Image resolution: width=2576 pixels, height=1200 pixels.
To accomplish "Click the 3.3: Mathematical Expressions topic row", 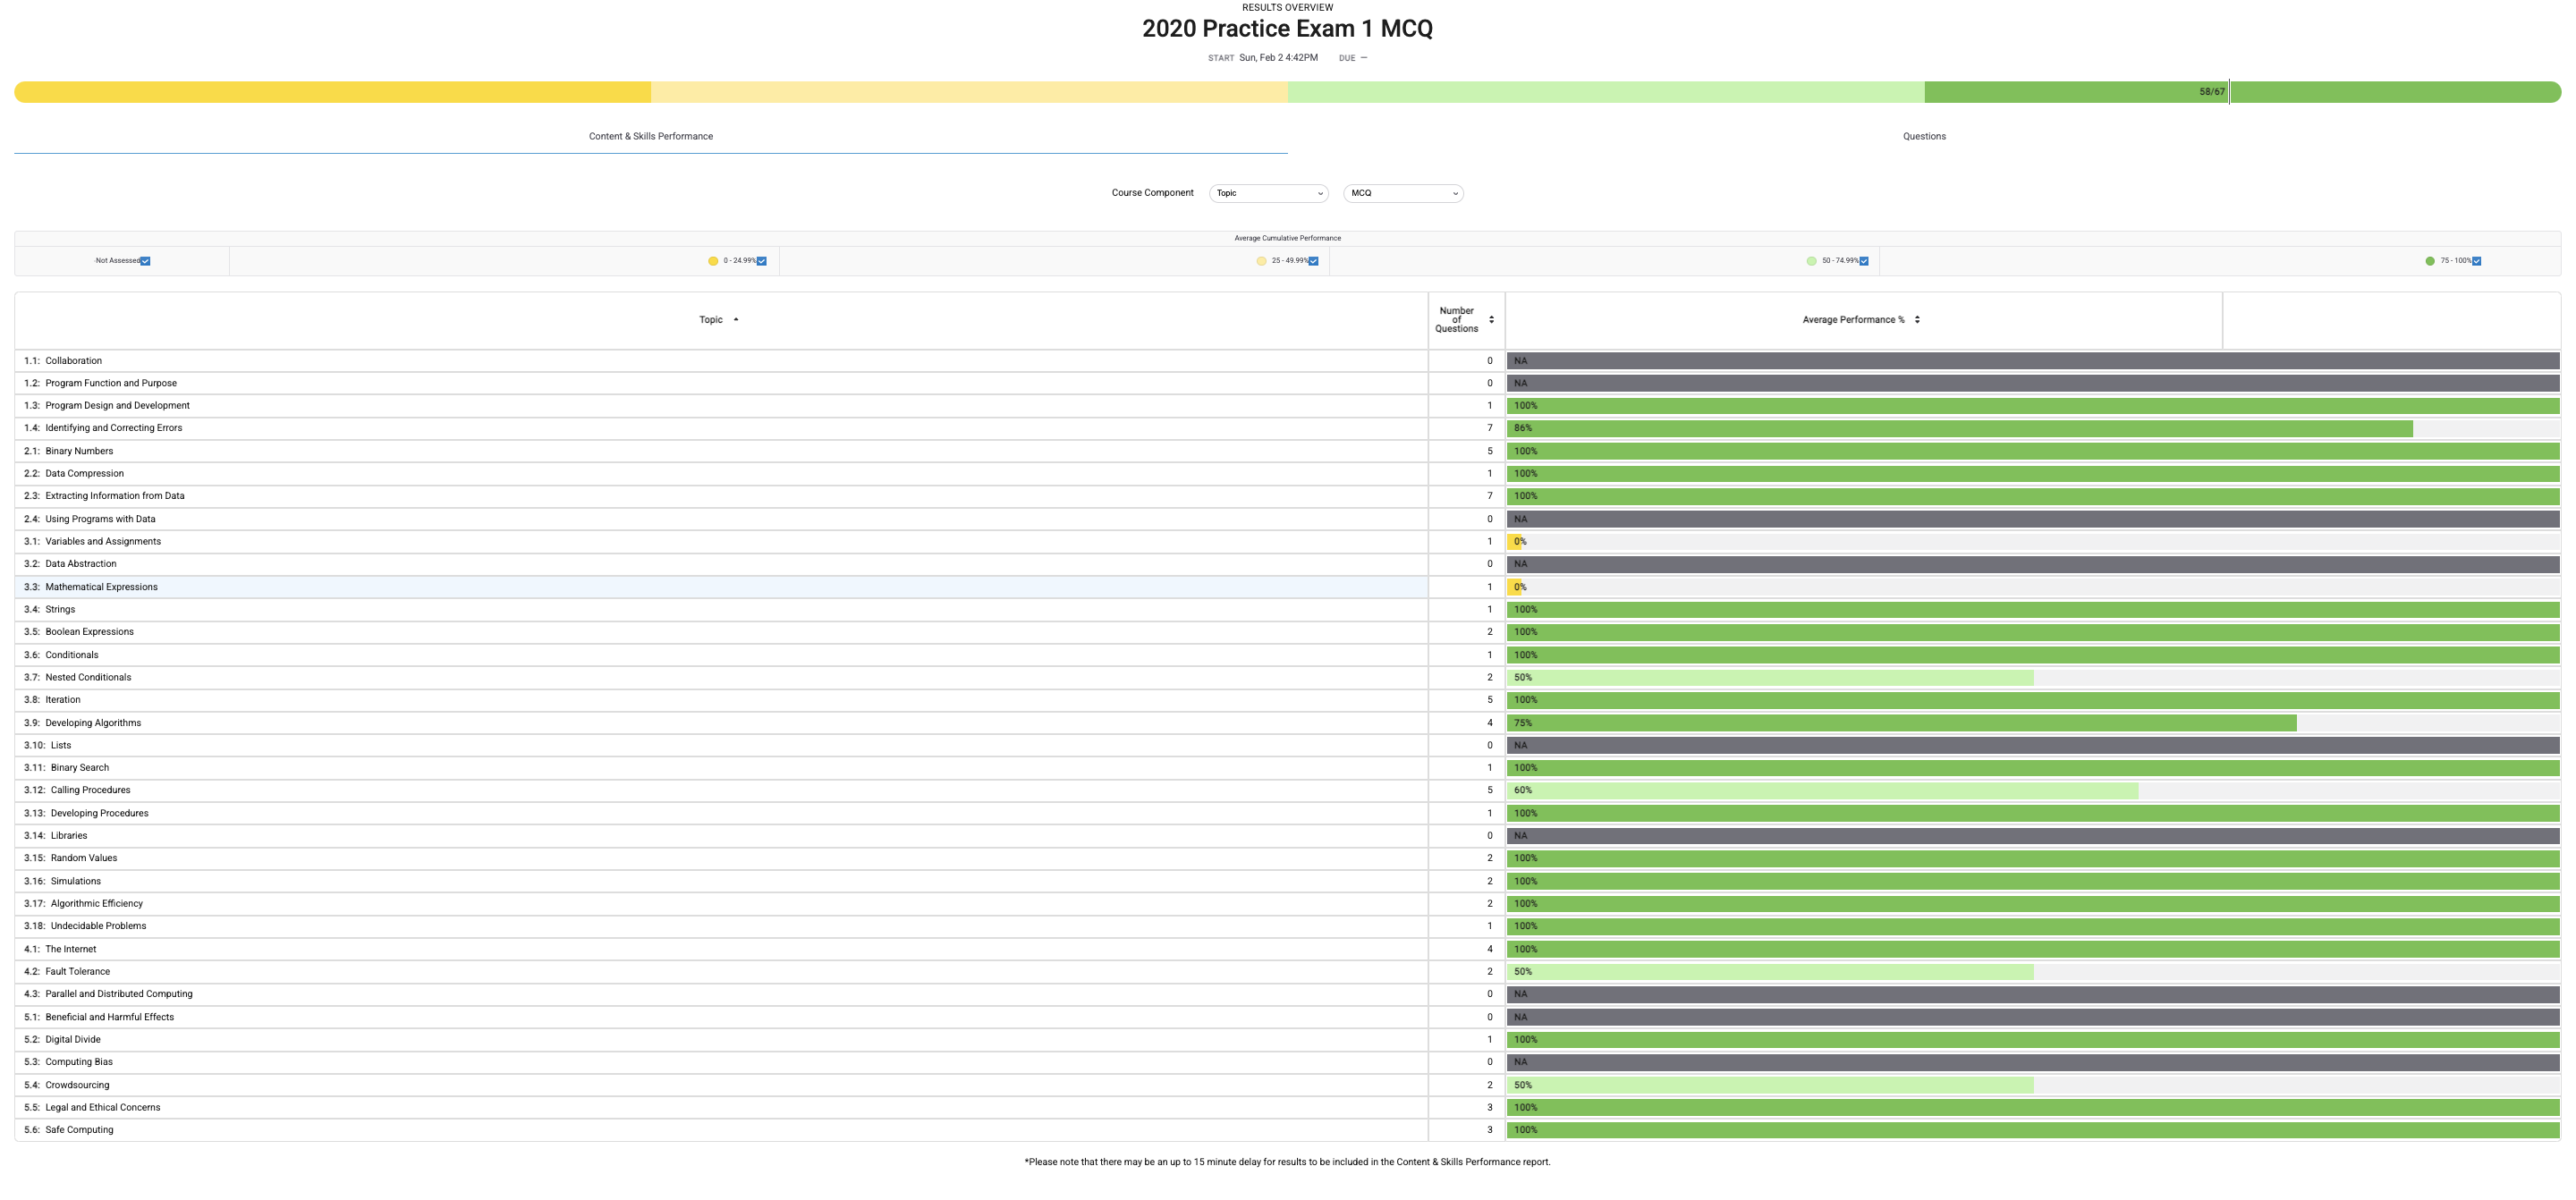I will click(x=101, y=587).
